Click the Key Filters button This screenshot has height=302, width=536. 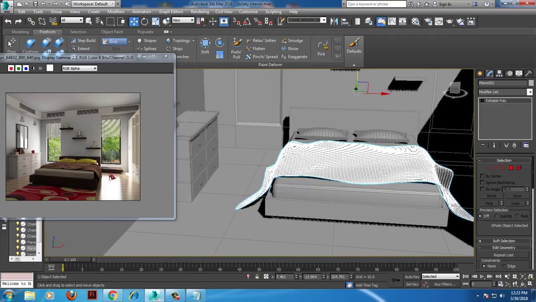tap(445, 284)
